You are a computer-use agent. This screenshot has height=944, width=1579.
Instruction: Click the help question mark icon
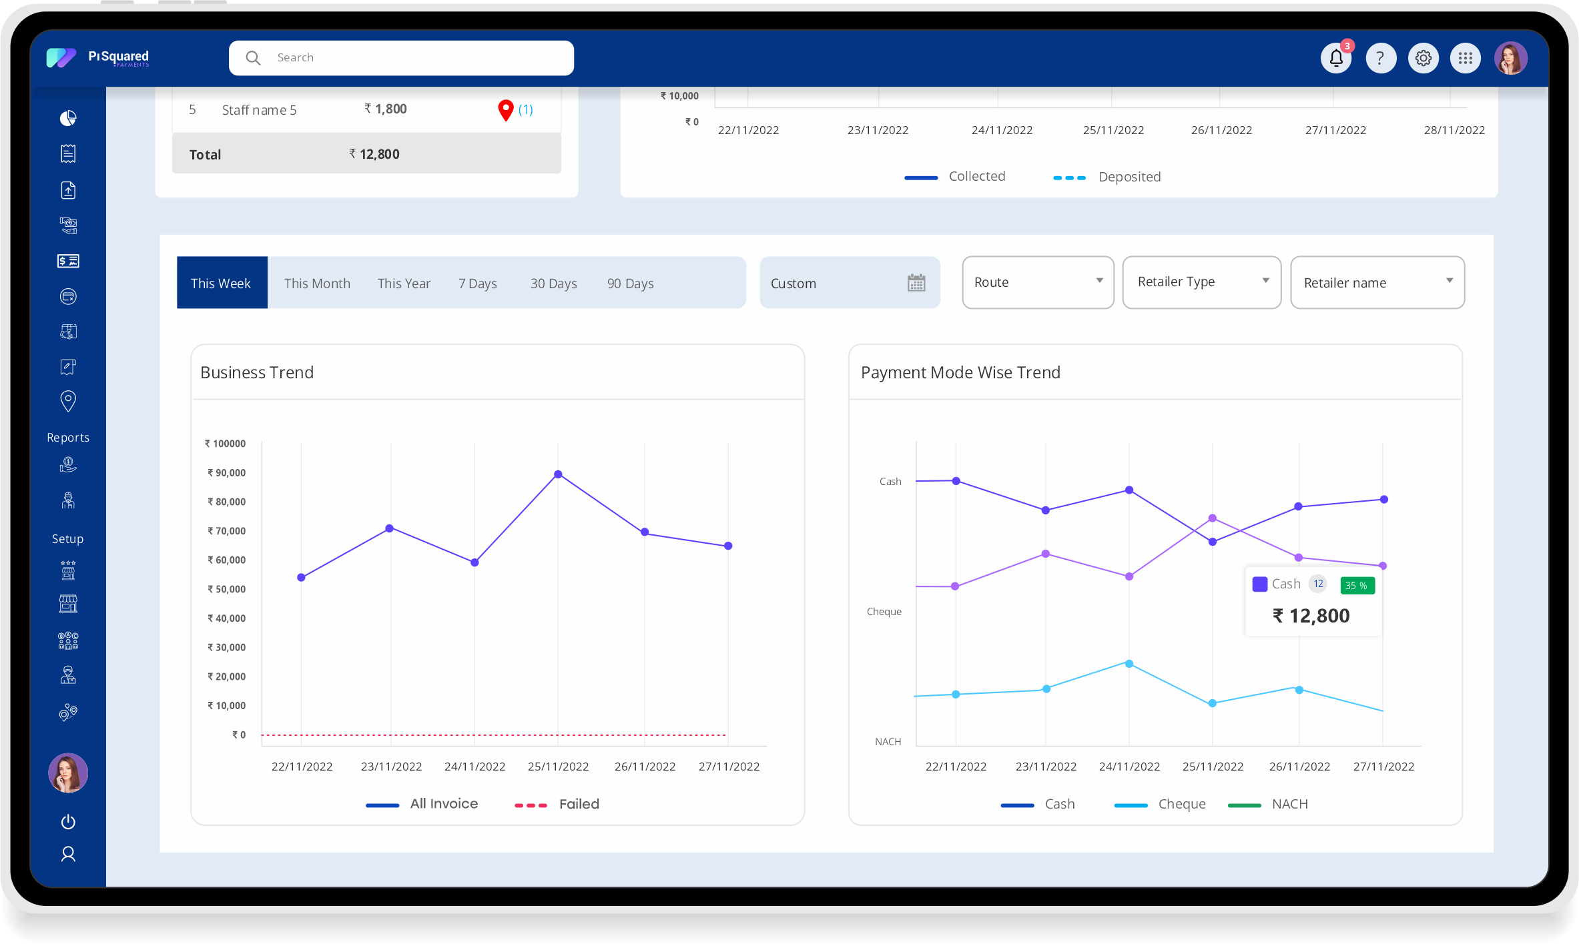click(1380, 58)
